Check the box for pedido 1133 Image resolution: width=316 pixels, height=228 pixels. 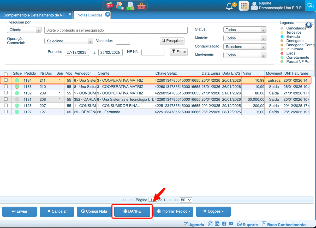coord(6,86)
